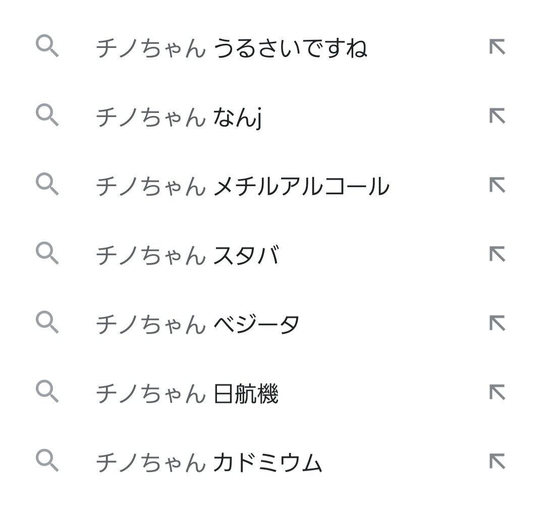Screen dimensions: 545x515
Task: Insert ベジータ suggestion via arrow icon
Action: [497, 323]
